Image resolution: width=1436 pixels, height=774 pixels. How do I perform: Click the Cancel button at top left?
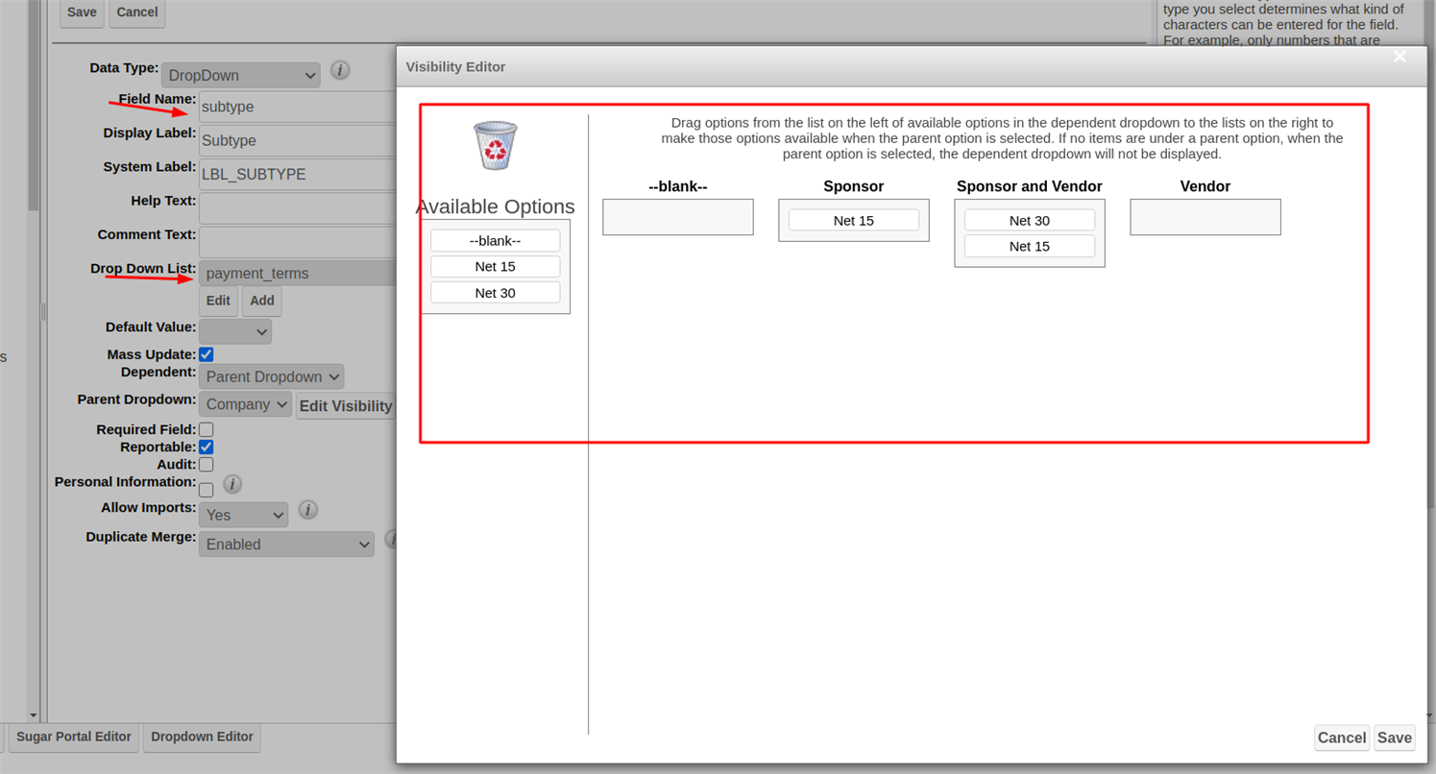[137, 12]
